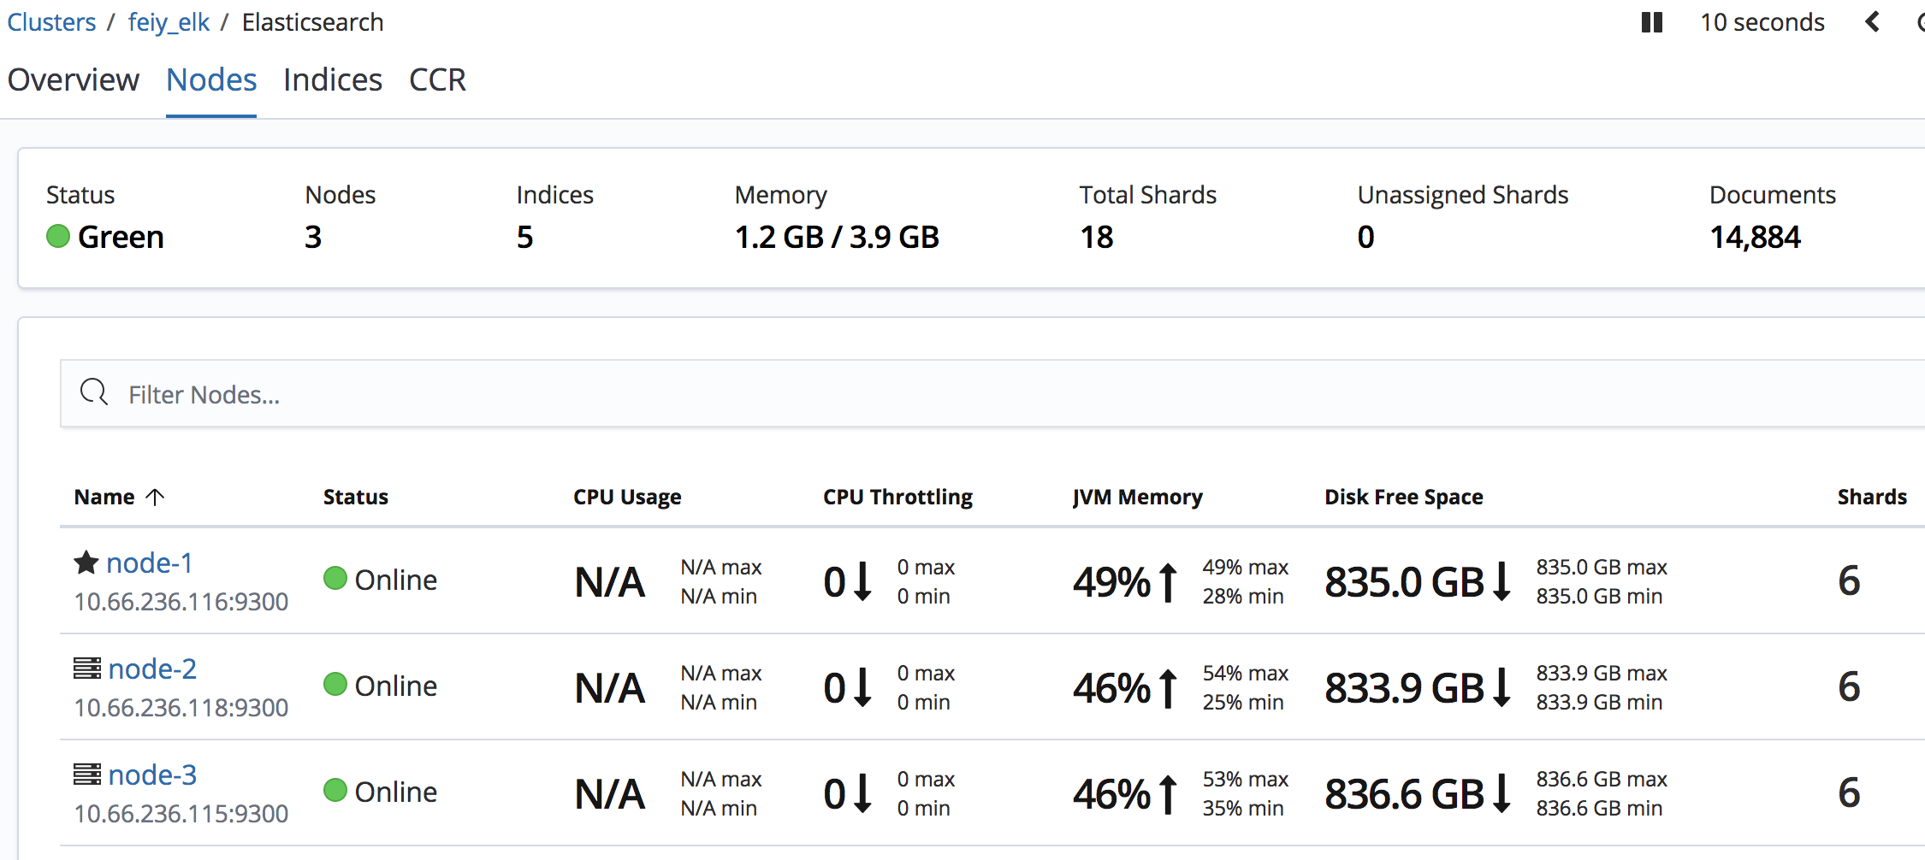Click the master node star icon

tap(86, 563)
